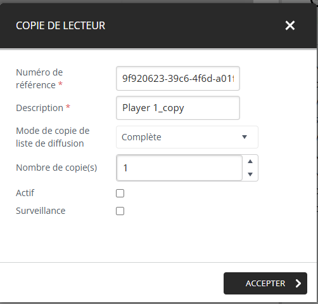
Task: Decrease the Nombre de copie(s) value
Action: tap(250, 175)
